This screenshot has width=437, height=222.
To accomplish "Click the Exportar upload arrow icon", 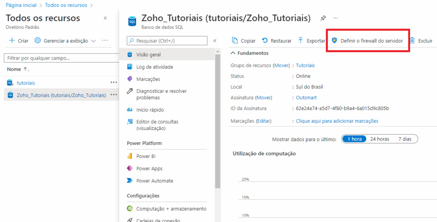I will 300,40.
